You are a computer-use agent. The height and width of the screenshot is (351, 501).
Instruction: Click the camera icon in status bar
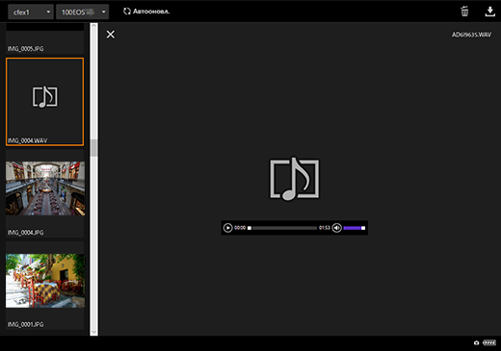pos(476,342)
